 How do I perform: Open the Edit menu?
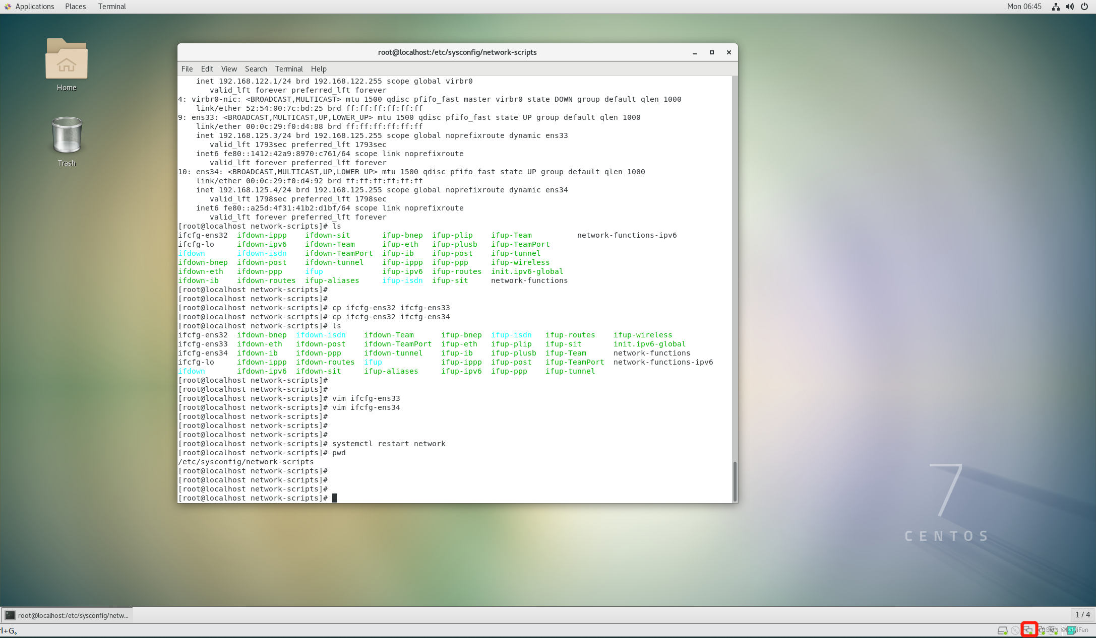tap(206, 68)
